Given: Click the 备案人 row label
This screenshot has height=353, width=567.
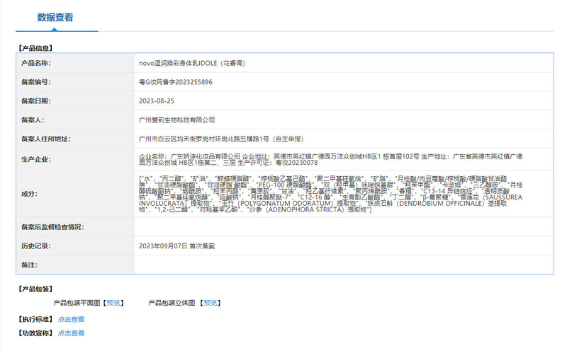Looking at the screenshot, I should (x=33, y=120).
